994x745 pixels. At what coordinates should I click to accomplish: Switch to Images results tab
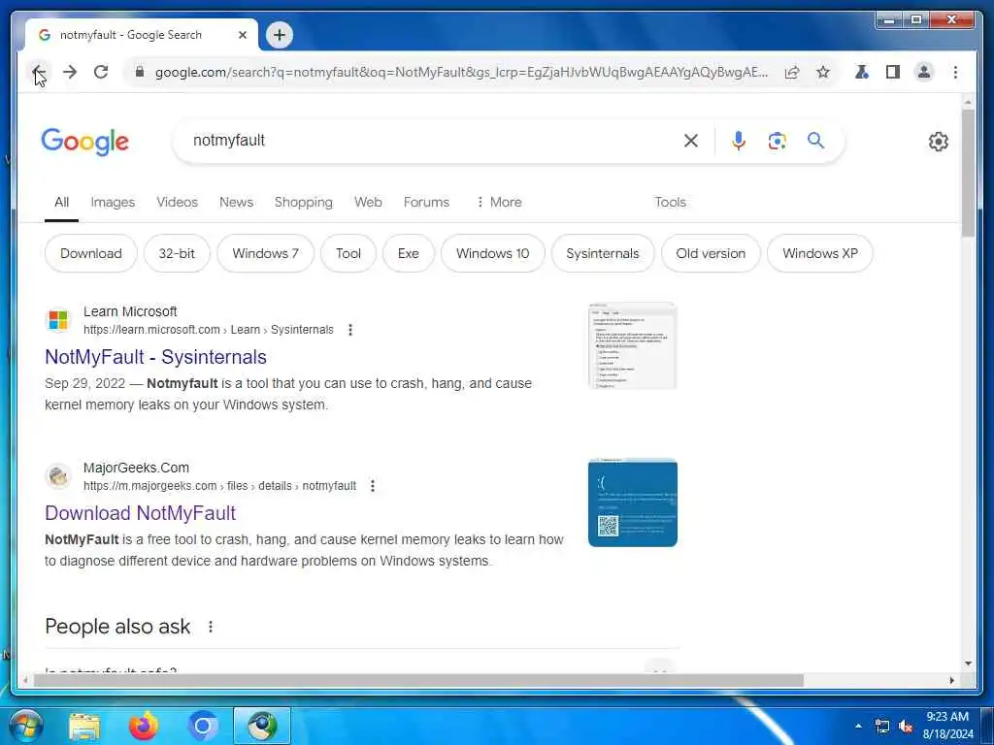click(113, 202)
